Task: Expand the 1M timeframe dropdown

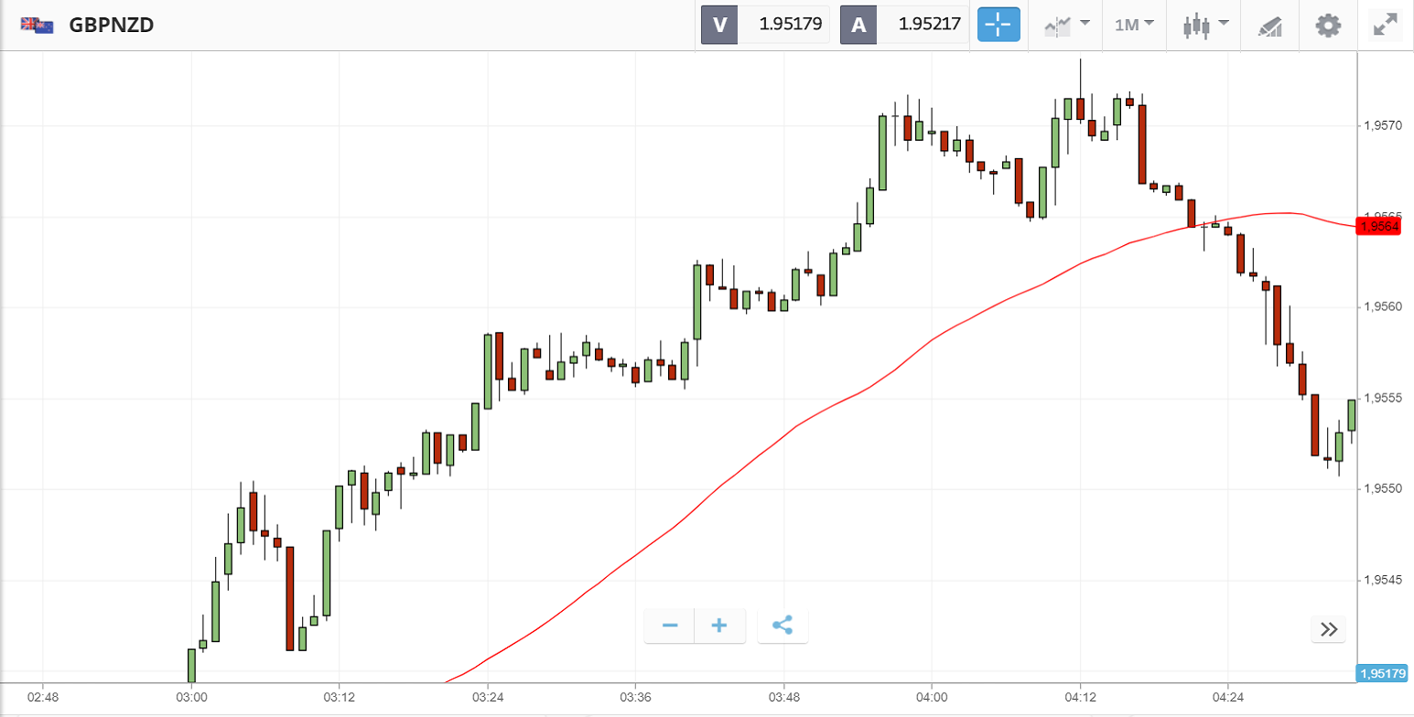Action: pos(1134,25)
